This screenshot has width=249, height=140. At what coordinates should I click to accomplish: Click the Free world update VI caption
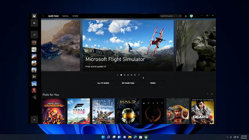click(x=96, y=67)
